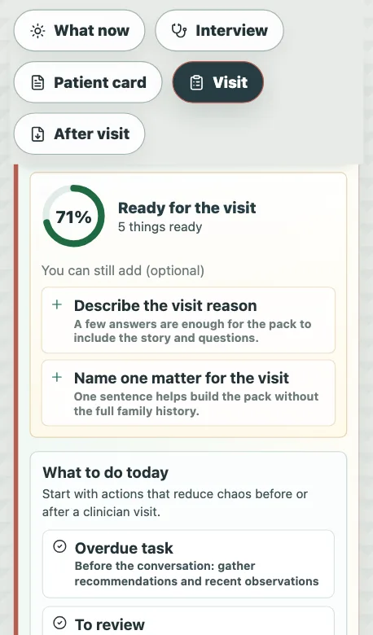The image size is (373, 635).
Task: Select the active Visit tab label
Action: pos(230,82)
